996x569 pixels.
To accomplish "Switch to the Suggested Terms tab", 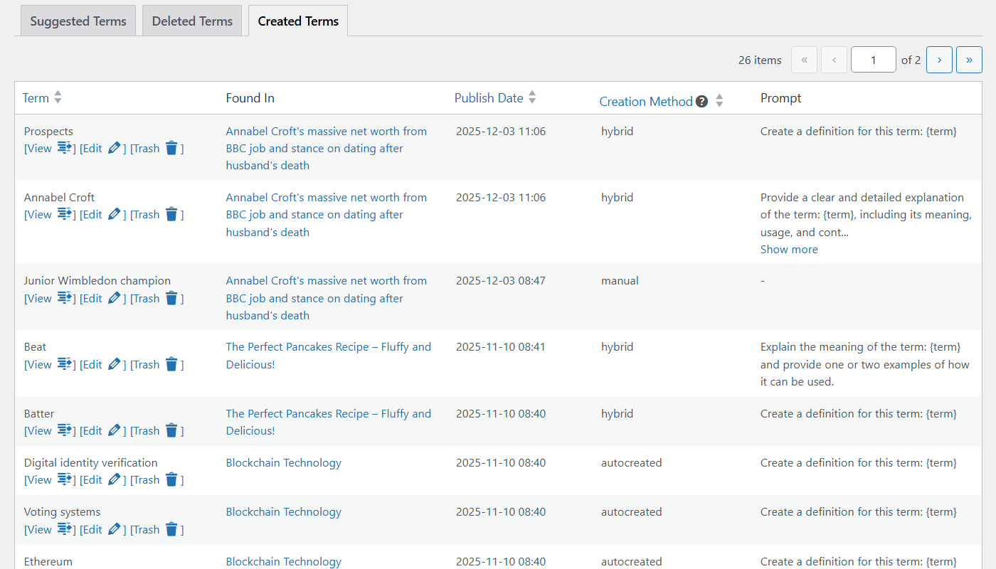I will click(x=78, y=21).
